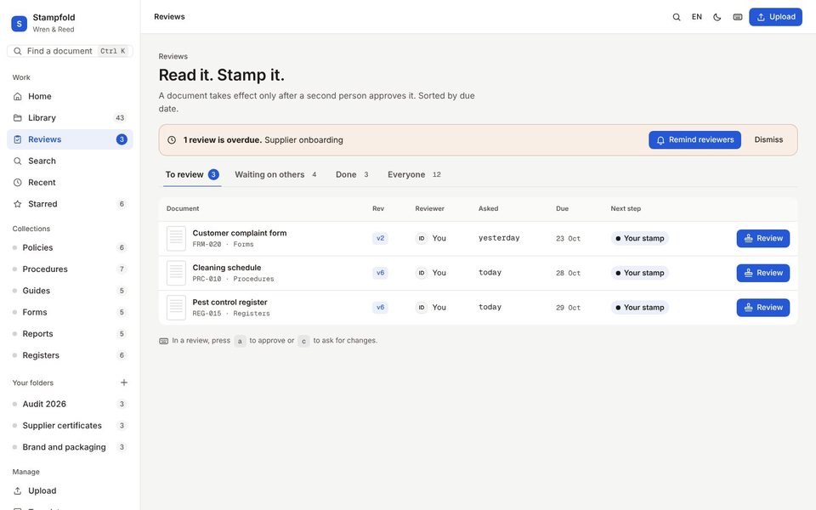Viewport: 816px width, 510px height.
Task: Dismiss the overdue review banner
Action: [x=768, y=140]
